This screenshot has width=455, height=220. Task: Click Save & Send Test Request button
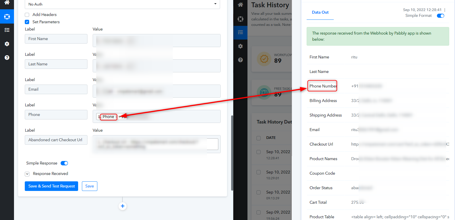[51, 186]
